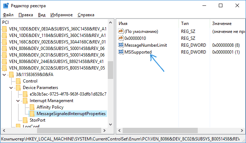Screen dimensions: 246x143
Task: Collapse the Interrupt Management node
Action: (18, 101)
